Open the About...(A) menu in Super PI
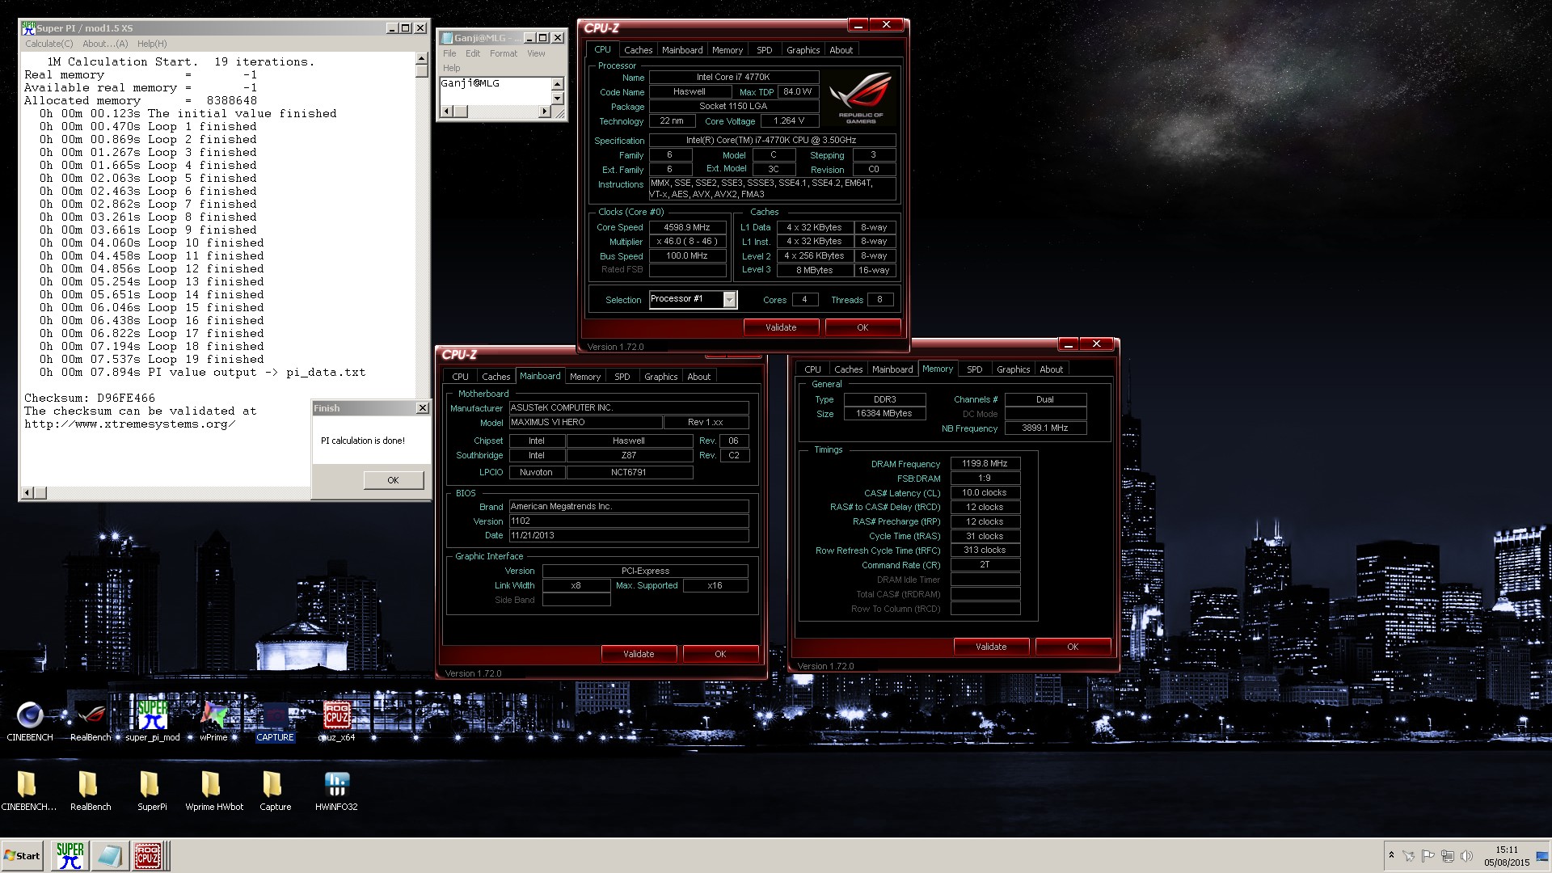Viewport: 1552px width, 873px height. click(x=105, y=44)
